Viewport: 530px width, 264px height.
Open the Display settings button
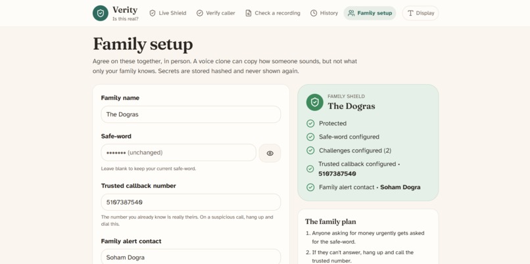(420, 13)
